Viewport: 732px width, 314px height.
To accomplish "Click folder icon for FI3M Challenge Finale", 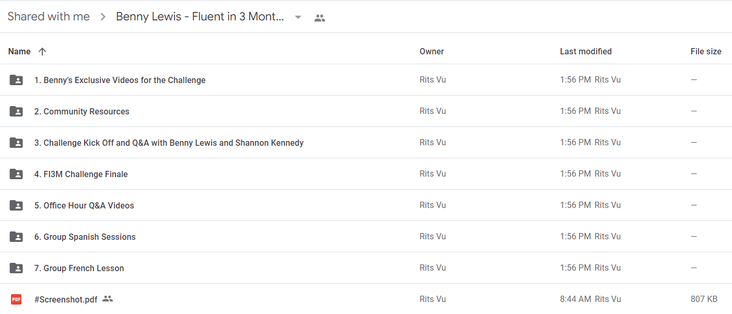I will coord(16,174).
